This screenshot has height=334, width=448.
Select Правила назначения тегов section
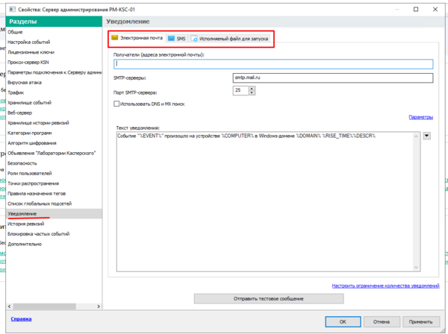point(54,193)
